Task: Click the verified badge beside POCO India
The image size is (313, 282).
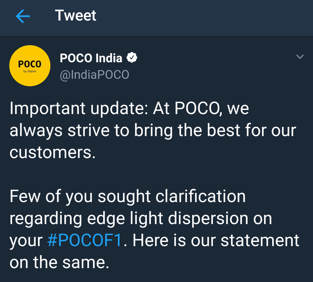Action: point(132,58)
